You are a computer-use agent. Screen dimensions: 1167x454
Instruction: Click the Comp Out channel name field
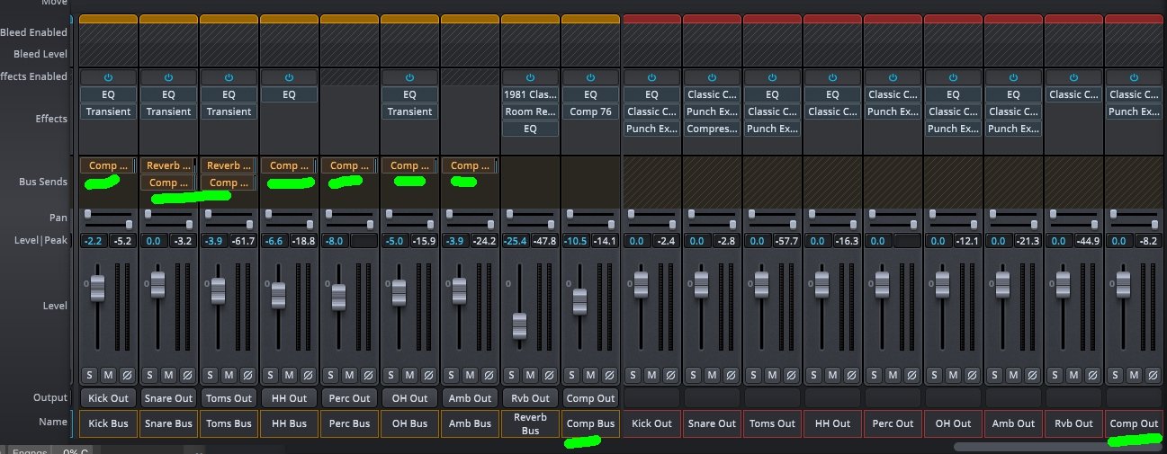1135,423
